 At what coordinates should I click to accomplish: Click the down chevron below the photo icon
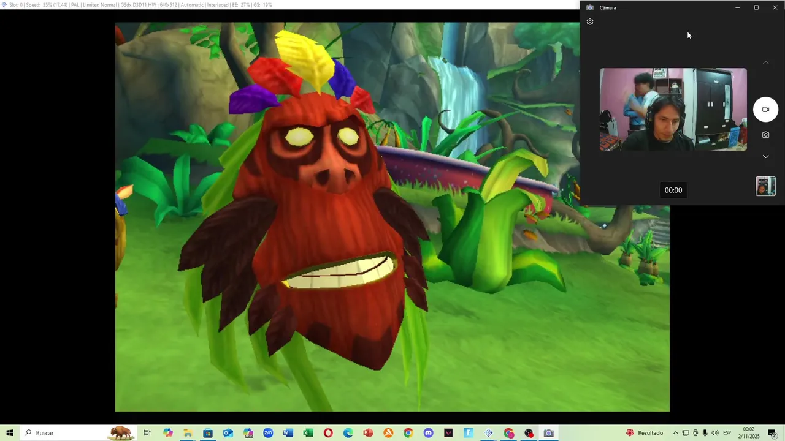pyautogui.click(x=765, y=156)
